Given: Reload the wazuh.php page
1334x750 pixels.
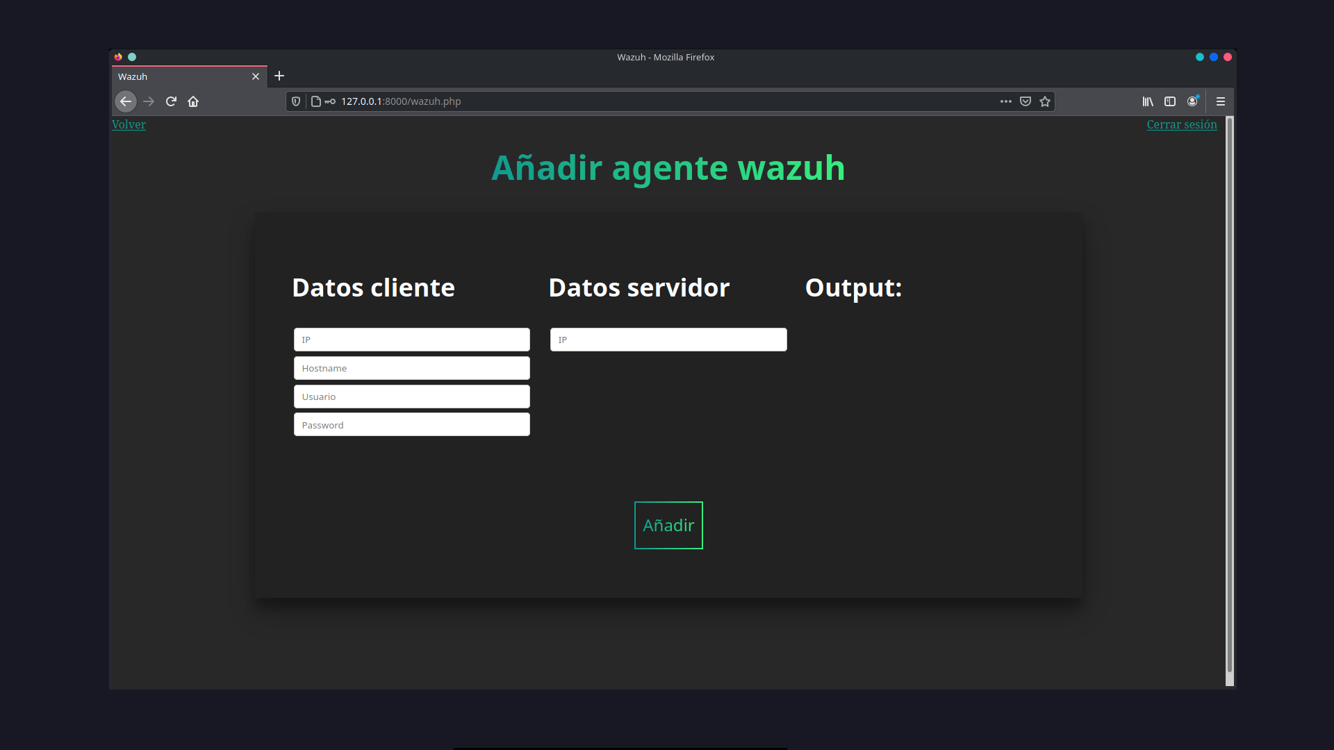Looking at the screenshot, I should click(x=170, y=101).
